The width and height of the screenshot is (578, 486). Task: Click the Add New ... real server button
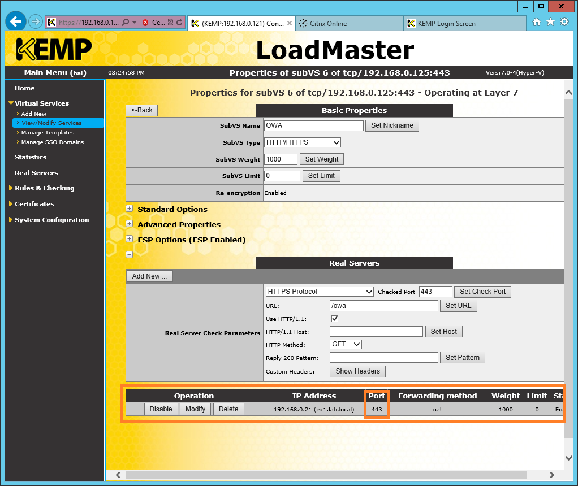click(150, 276)
